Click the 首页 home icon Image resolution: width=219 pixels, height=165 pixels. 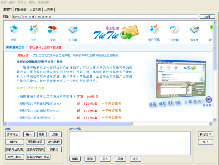(14, 30)
